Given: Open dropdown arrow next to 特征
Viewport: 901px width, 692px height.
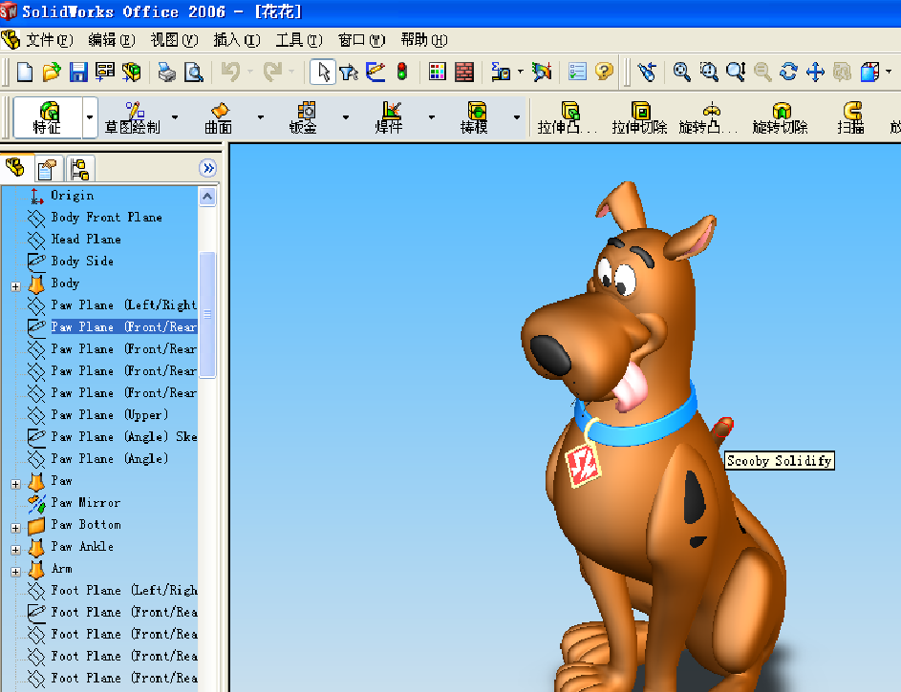Looking at the screenshot, I should pyautogui.click(x=90, y=117).
